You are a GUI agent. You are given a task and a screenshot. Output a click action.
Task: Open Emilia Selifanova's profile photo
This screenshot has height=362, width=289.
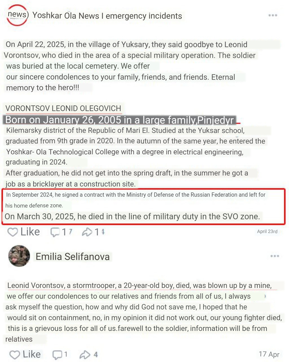point(19,256)
